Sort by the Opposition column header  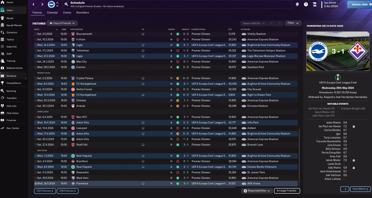point(76,29)
